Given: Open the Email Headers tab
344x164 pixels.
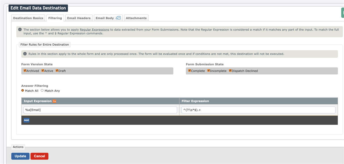Looking at the screenshot, I should pos(79,18).
